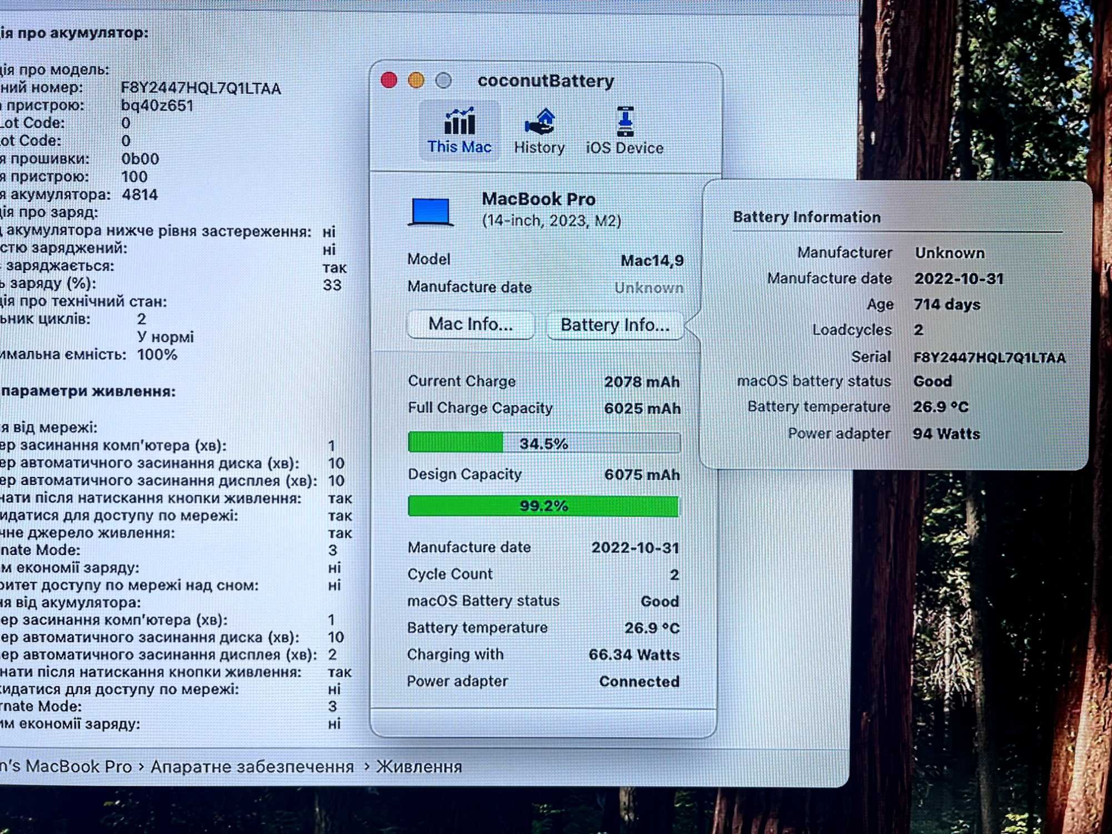Open the History tab
1112x834 pixels.
tap(539, 131)
